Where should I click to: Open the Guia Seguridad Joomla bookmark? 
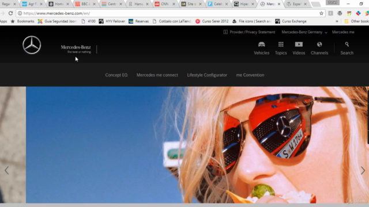click(x=57, y=21)
